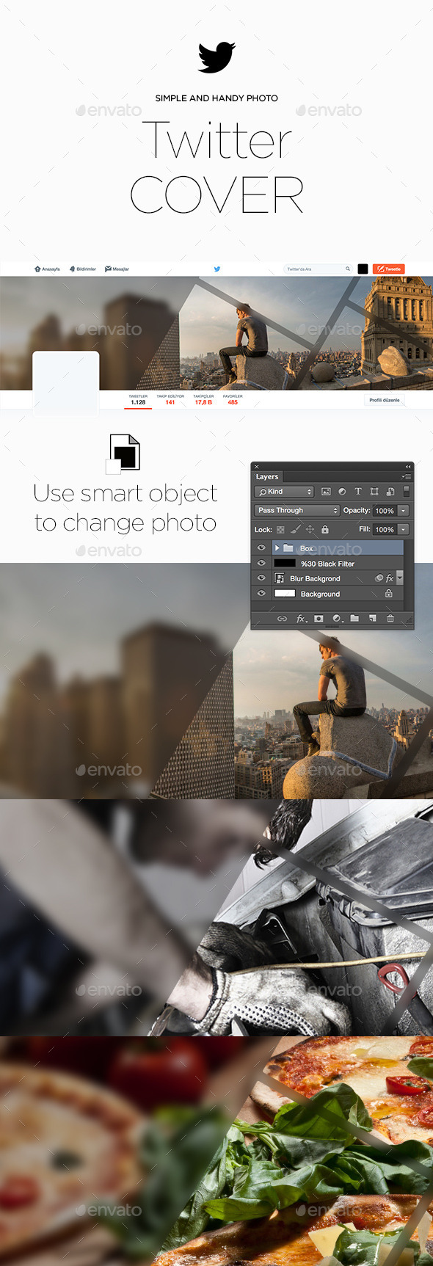
Task: Toggle lock transparent pixels
Action: click(280, 530)
